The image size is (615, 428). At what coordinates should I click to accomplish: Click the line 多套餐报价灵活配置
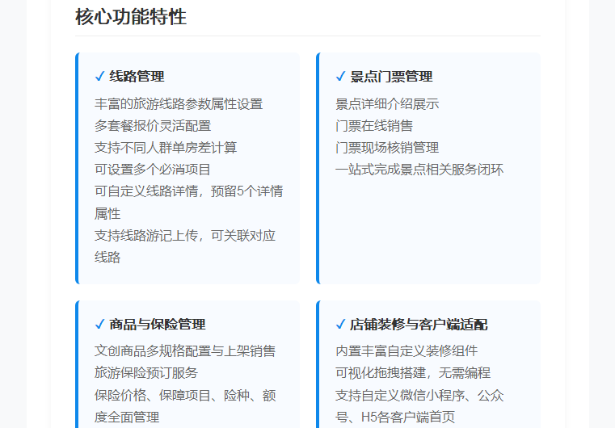153,126
